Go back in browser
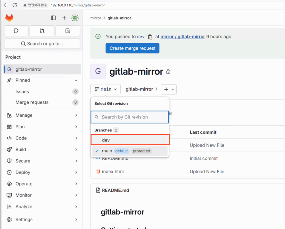Viewport: 285px width, 229px height. coord(6,5)
